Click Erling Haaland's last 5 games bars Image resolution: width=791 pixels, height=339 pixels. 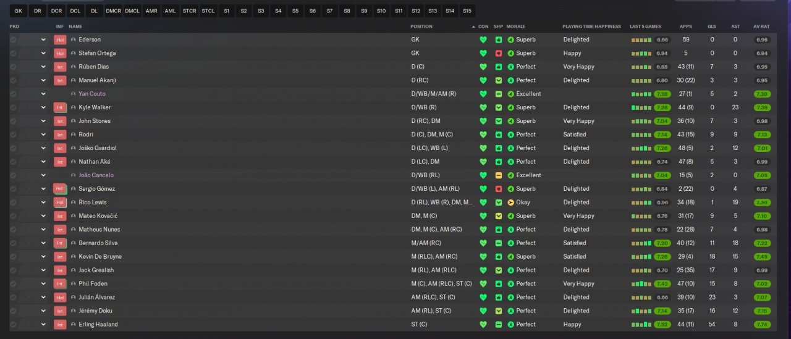point(641,324)
